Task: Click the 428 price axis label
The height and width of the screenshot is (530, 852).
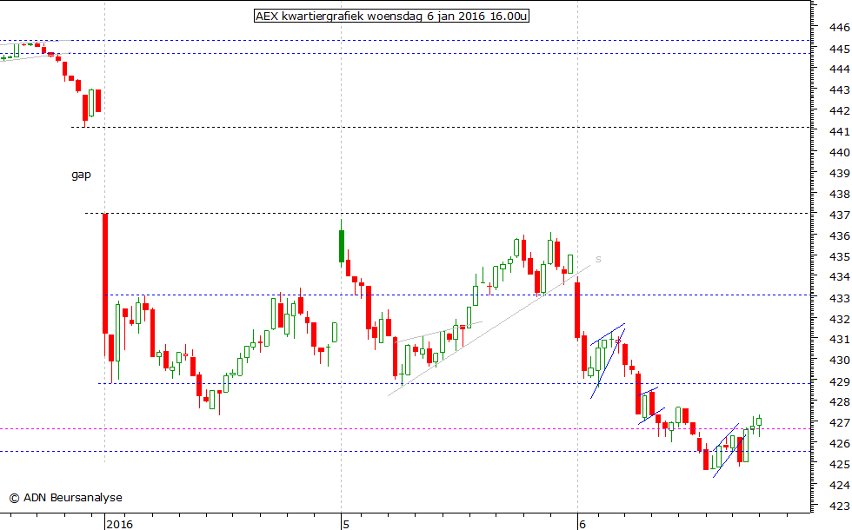Action: [x=840, y=401]
